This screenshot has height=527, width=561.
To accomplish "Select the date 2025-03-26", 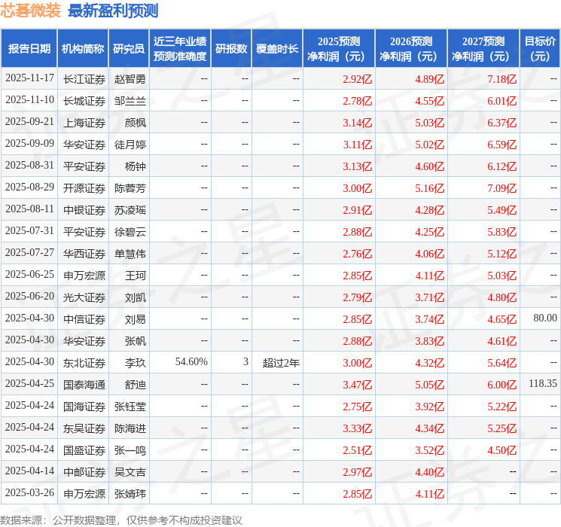I will coord(29,492).
